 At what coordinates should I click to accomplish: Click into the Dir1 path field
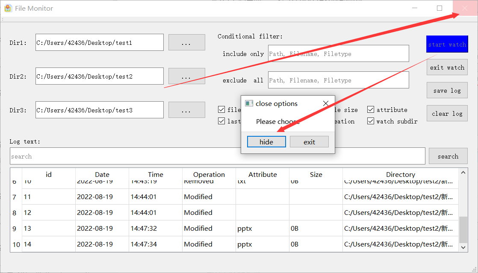tap(99, 42)
